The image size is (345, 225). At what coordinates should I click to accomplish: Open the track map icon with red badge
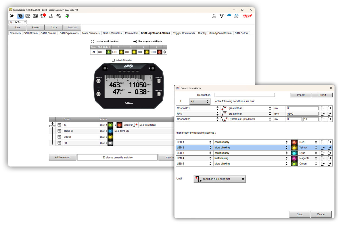coord(43,16)
